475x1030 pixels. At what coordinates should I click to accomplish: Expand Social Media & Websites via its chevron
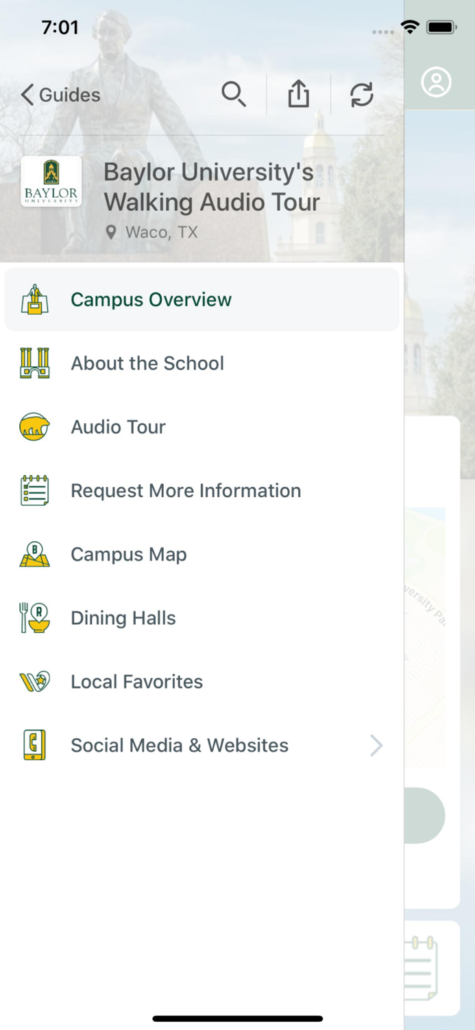[x=376, y=745]
